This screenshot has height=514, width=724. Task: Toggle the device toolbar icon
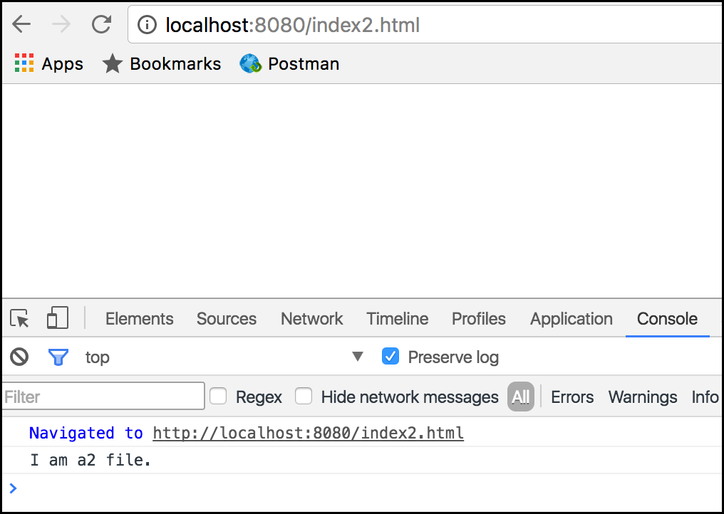pyautogui.click(x=57, y=318)
